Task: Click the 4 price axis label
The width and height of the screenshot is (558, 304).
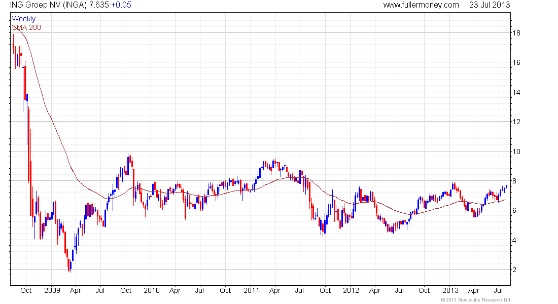Action: 514,240
